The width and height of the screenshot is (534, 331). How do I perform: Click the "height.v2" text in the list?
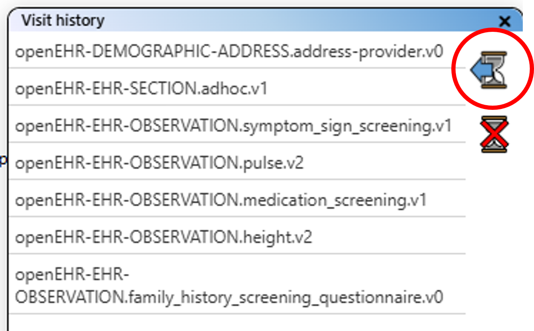(277, 237)
